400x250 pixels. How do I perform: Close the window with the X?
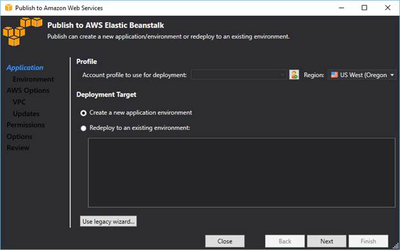(387, 8)
